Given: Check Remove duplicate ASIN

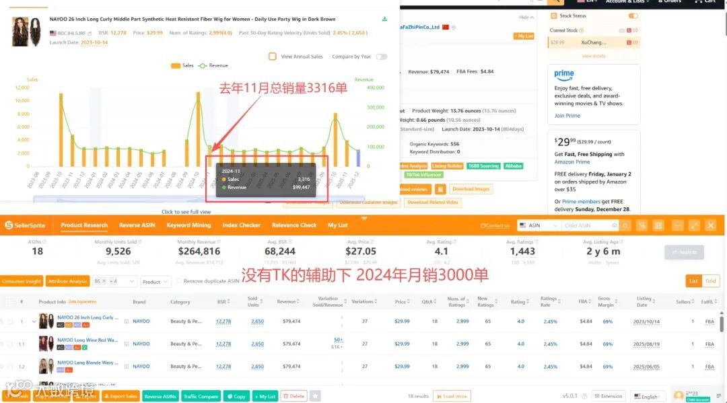Looking at the screenshot, I should 179,281.
